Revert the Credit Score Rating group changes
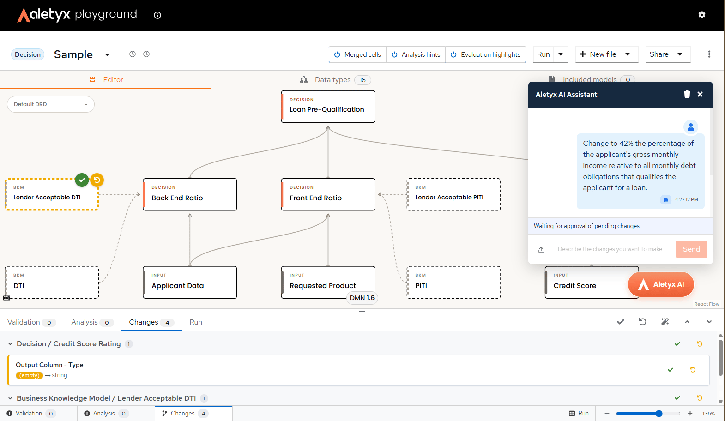Image resolution: width=725 pixels, height=421 pixels. click(x=700, y=344)
